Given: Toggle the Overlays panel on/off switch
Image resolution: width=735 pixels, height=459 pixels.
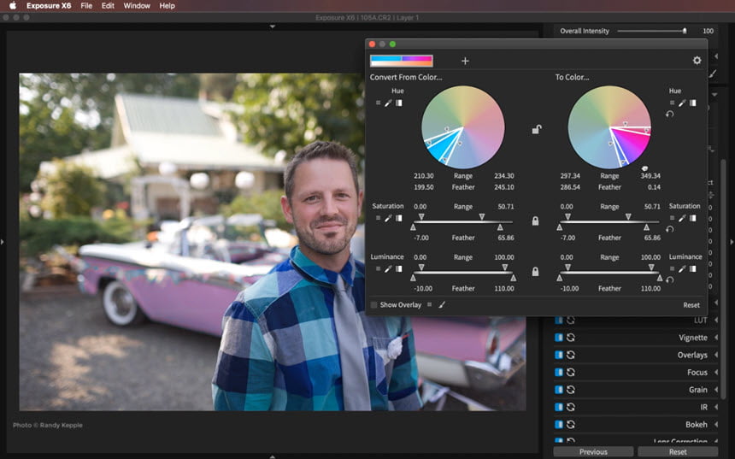Looking at the screenshot, I should [x=559, y=355].
